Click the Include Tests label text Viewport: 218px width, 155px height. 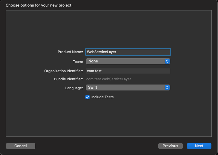[x=102, y=97]
